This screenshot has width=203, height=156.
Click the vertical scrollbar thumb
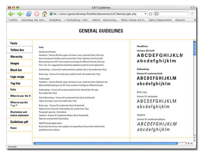195,48
